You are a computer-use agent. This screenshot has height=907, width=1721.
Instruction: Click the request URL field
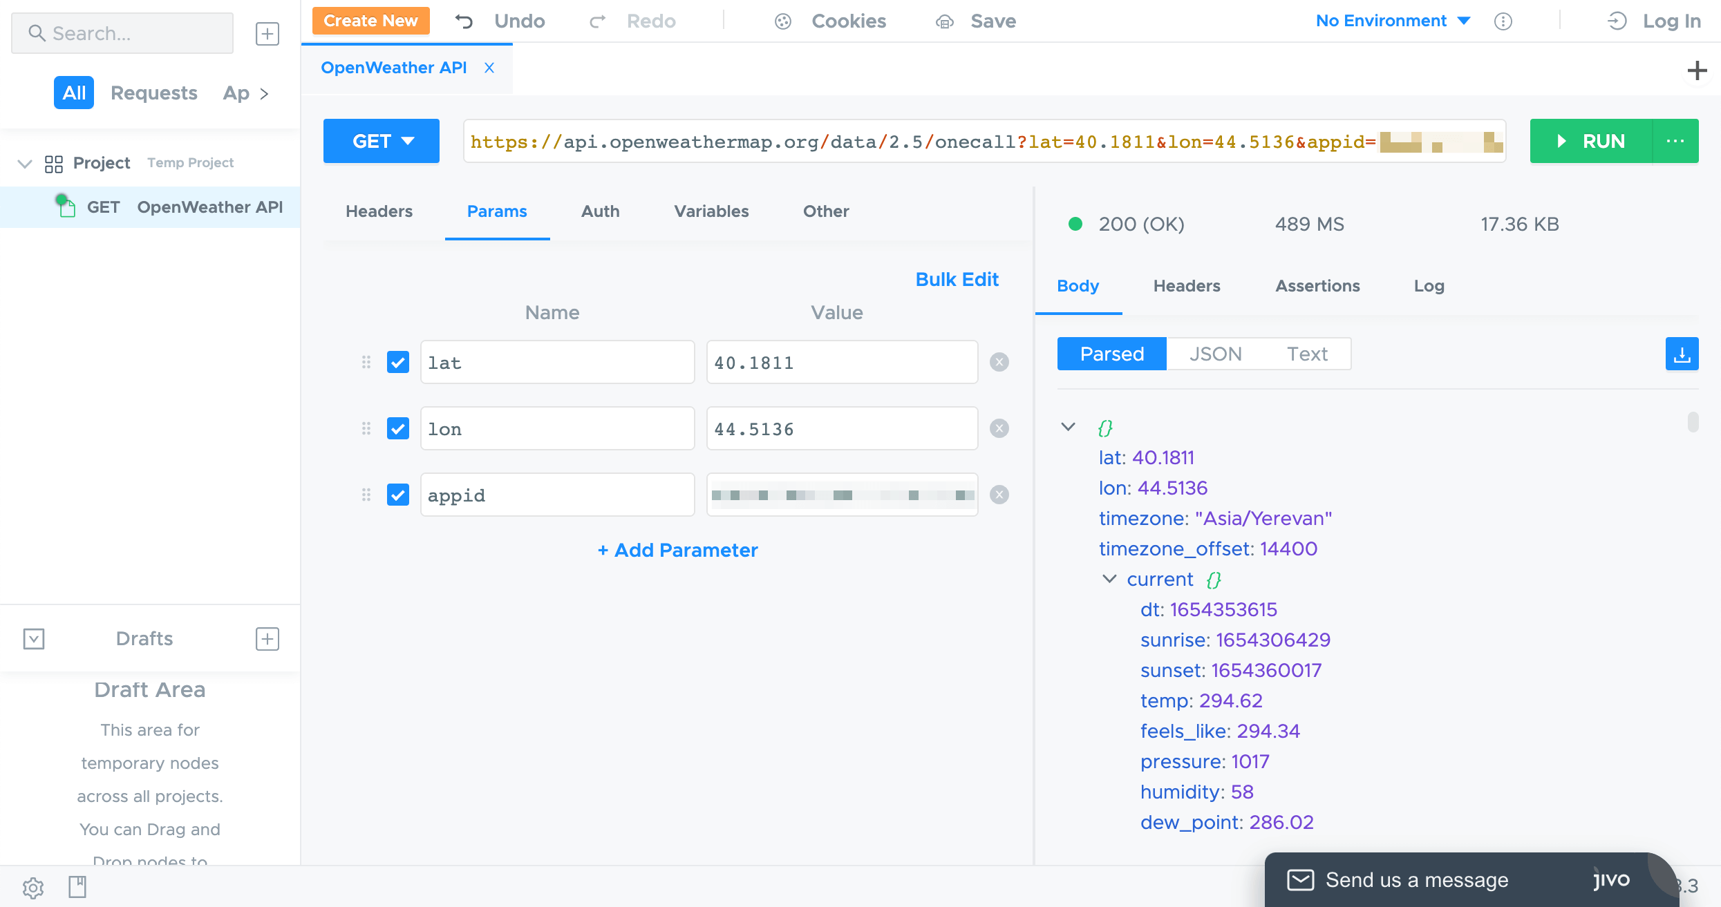point(984,141)
